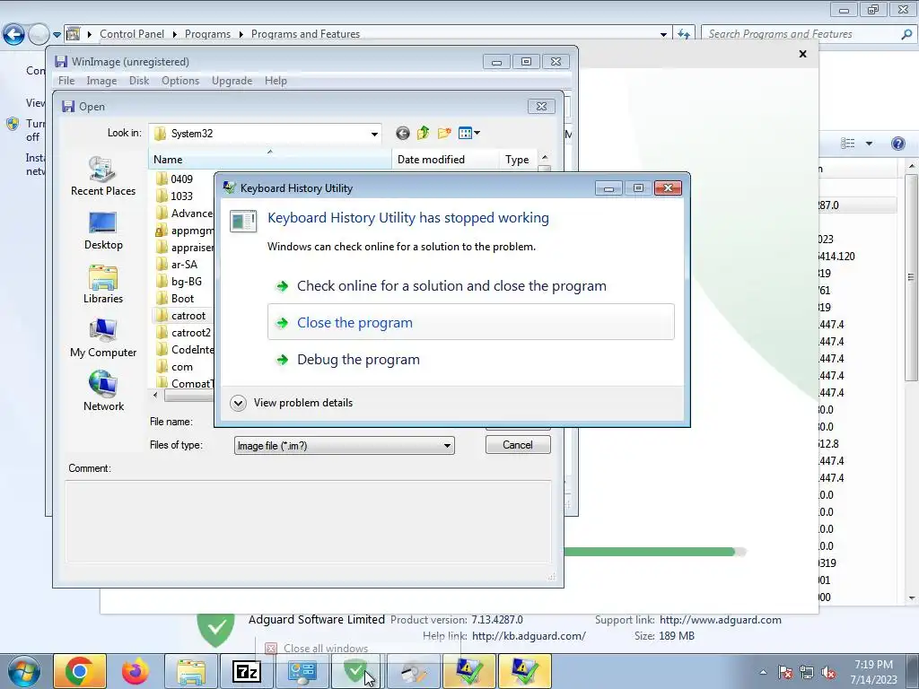
Task: Show hidden tray icons arrow
Action: click(763, 672)
